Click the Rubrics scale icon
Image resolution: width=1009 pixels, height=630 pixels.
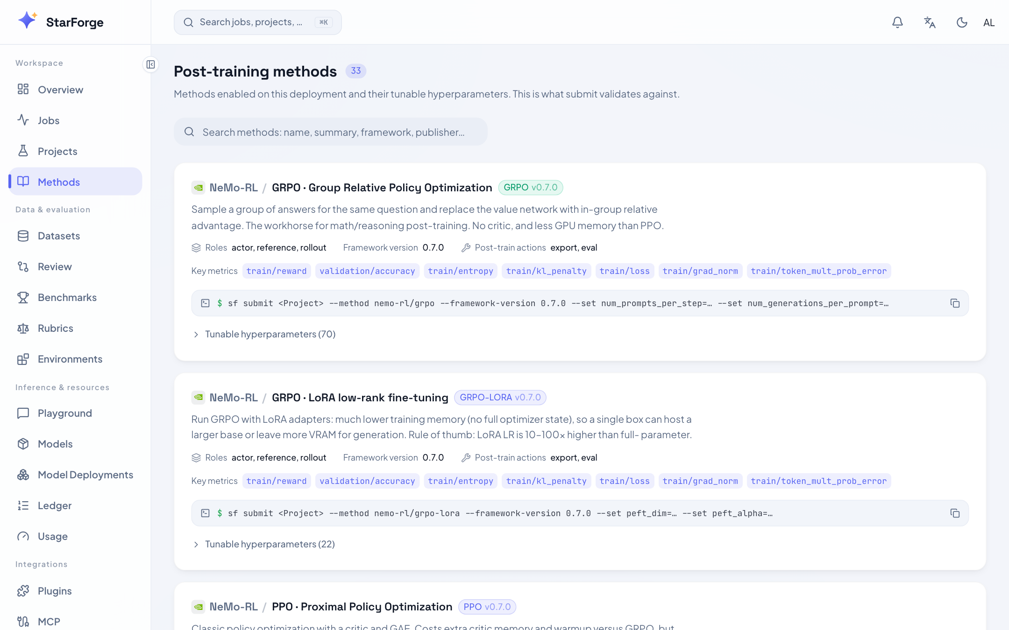coord(23,328)
